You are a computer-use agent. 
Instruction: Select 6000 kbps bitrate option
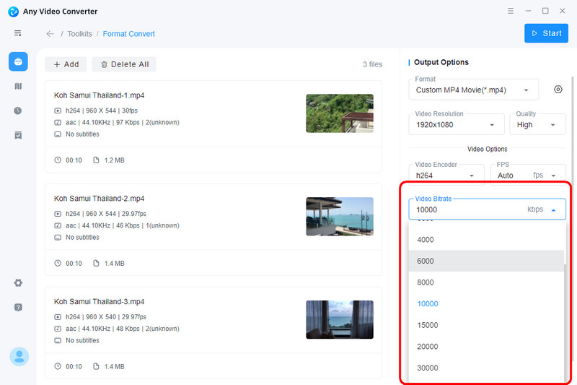[485, 261]
